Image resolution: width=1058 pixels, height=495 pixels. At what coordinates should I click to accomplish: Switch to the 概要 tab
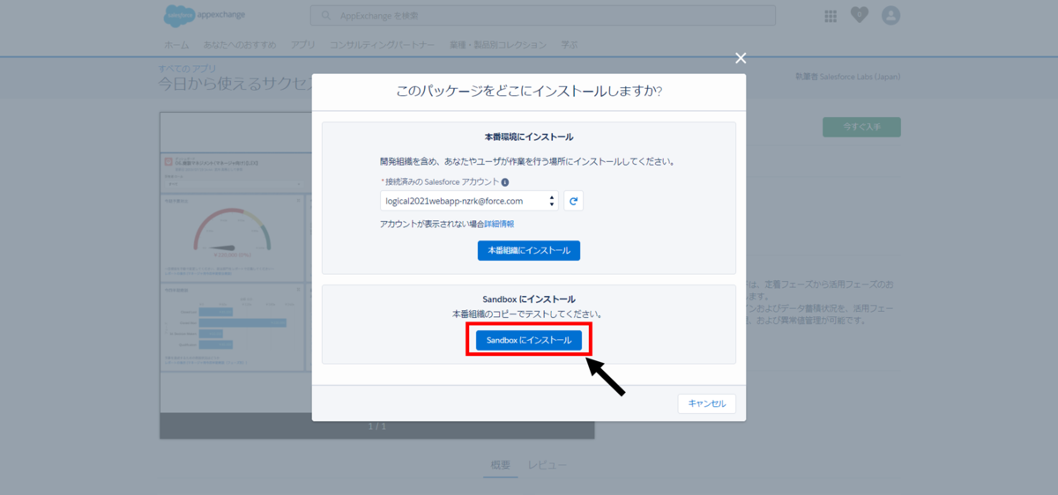tap(500, 465)
